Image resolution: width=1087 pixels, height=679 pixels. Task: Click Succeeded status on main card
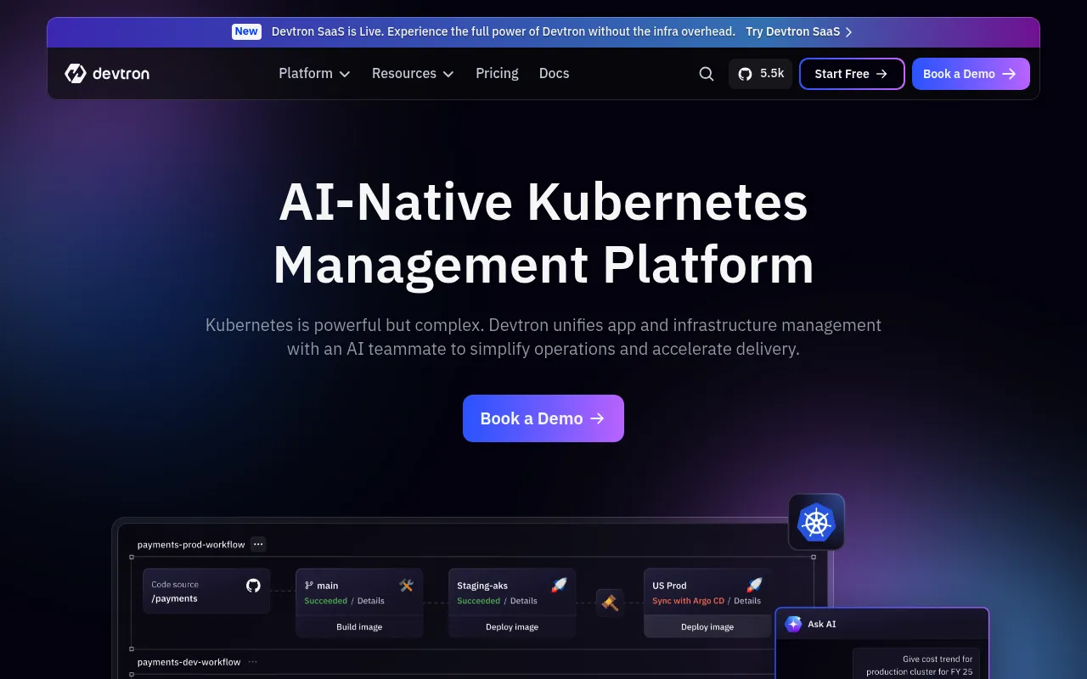(x=326, y=601)
